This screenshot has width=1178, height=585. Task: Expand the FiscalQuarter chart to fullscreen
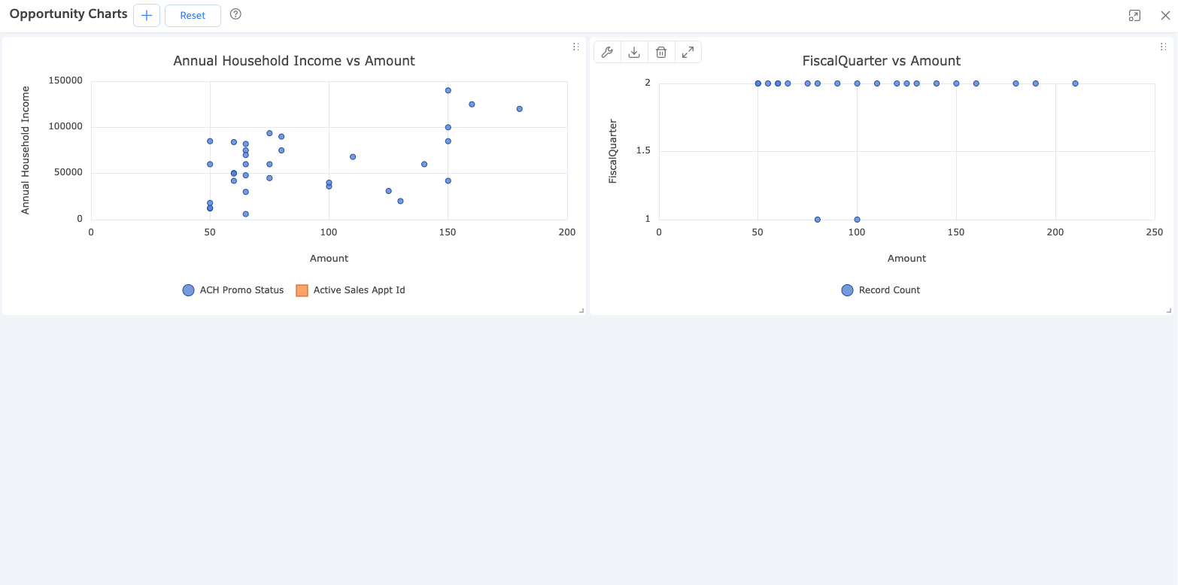tap(688, 52)
